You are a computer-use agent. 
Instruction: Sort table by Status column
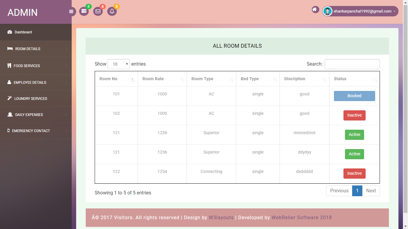[x=354, y=79]
